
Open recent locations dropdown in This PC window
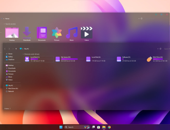point(13,49)
